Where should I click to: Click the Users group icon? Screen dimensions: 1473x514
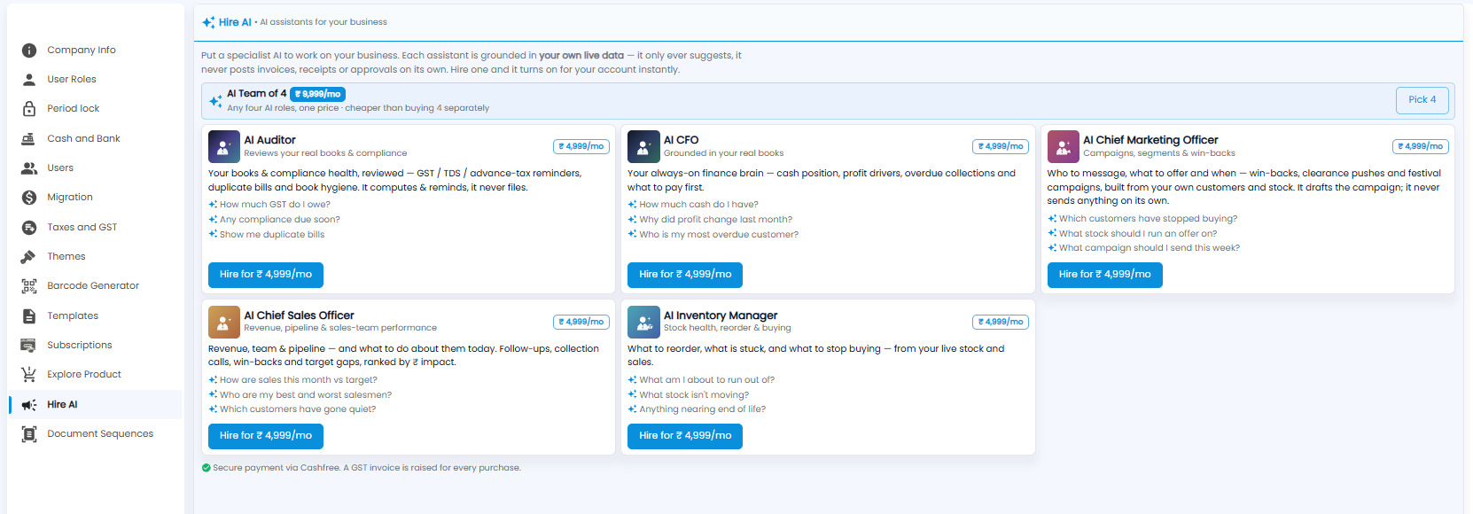pyautogui.click(x=29, y=168)
